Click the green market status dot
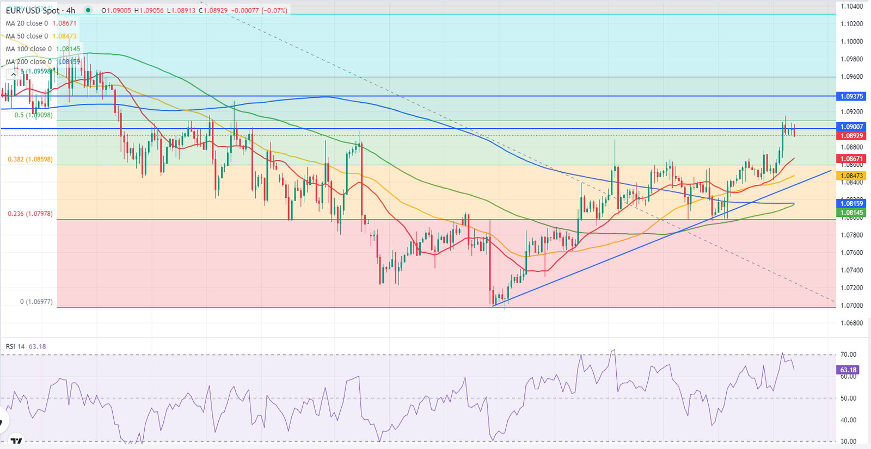 click(x=88, y=10)
